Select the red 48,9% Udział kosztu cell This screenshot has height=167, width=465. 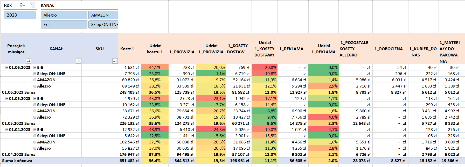155,129
